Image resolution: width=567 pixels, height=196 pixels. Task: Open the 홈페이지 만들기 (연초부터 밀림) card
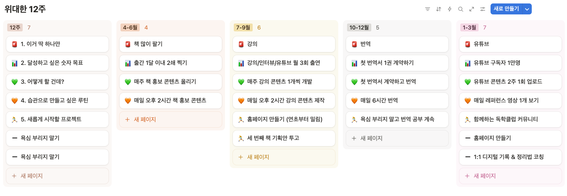(284, 119)
